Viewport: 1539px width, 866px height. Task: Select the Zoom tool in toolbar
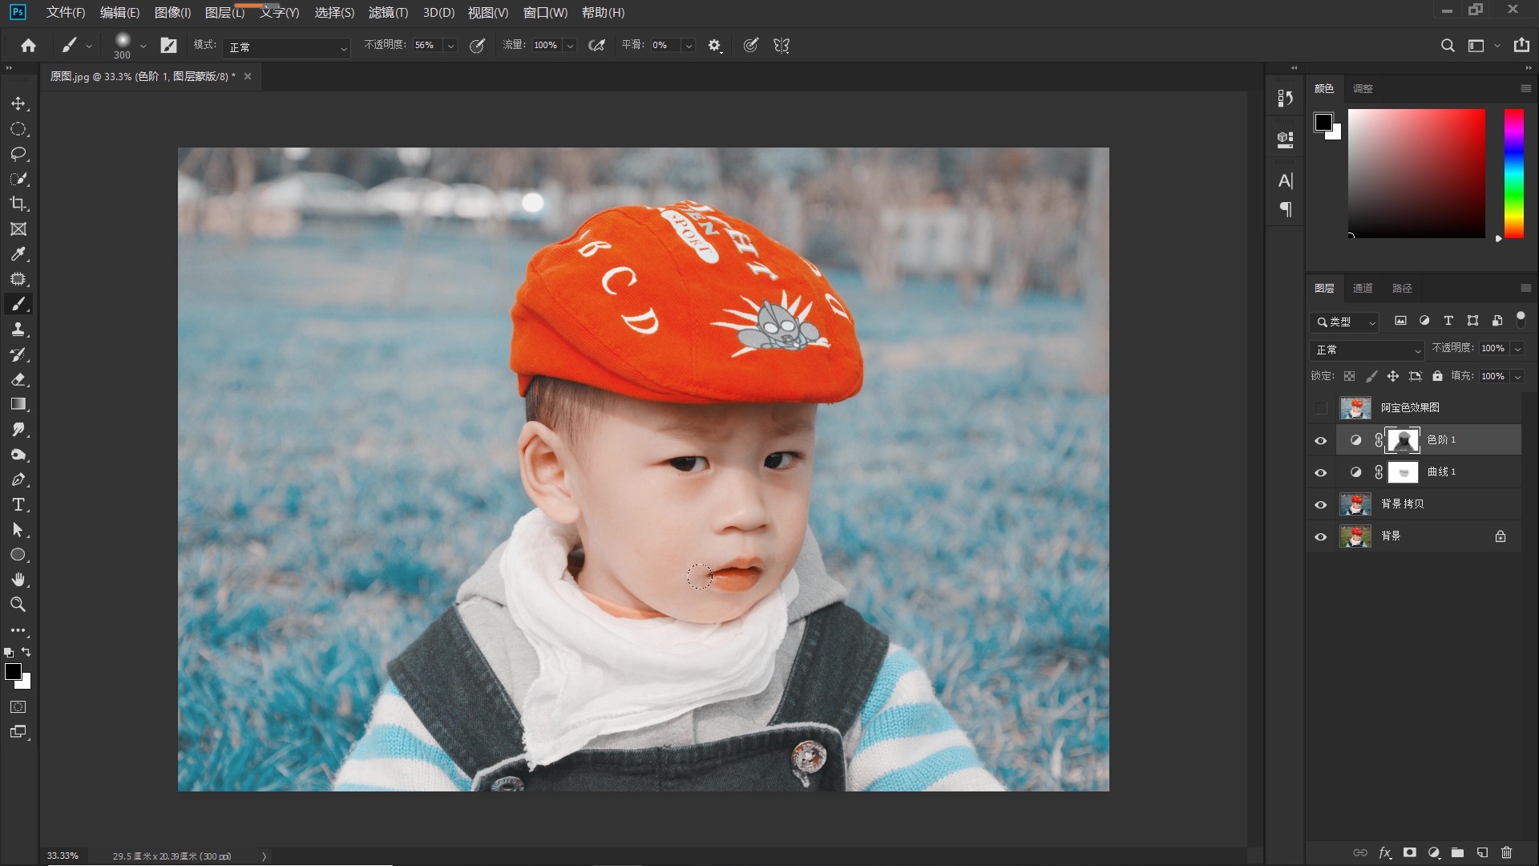pos(18,605)
